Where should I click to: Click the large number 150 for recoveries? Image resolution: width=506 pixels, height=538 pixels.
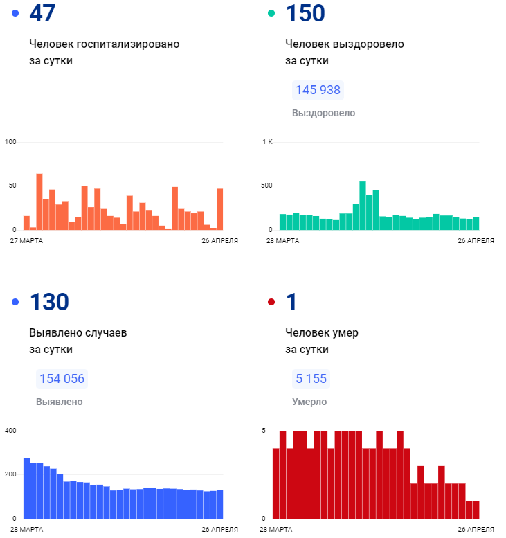coord(305,13)
